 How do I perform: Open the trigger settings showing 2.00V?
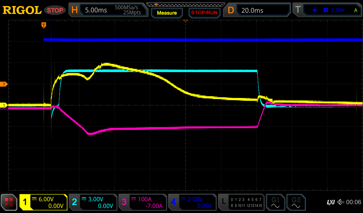tap(328, 10)
